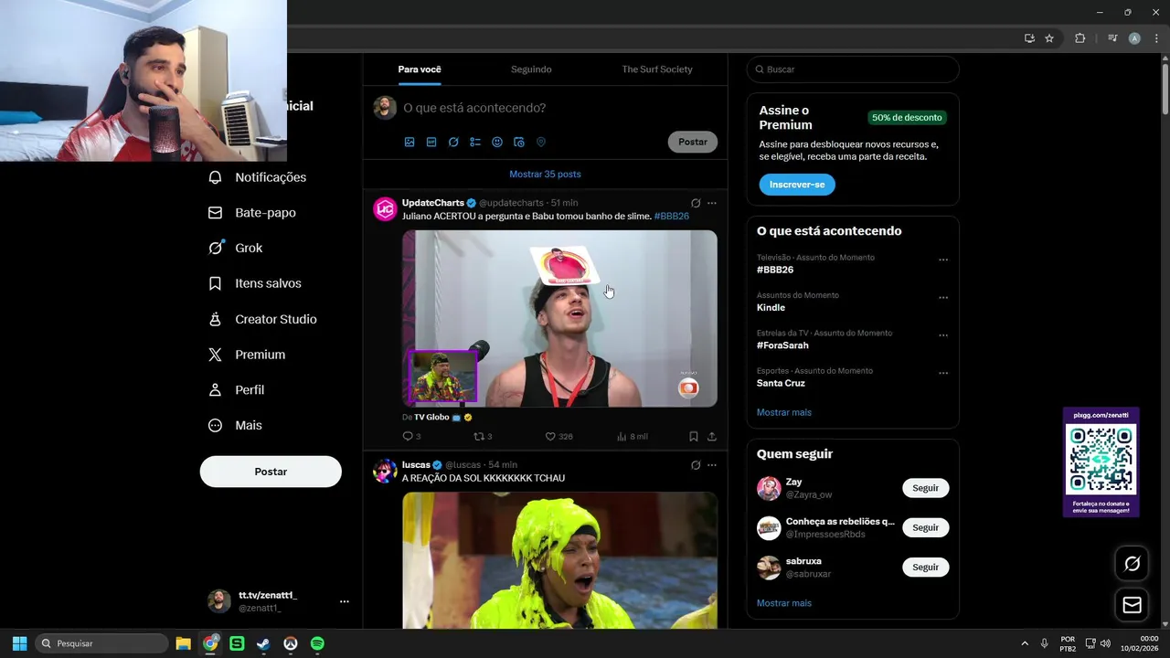This screenshot has width=1170, height=658.
Task: Go to Perfil page
Action: [x=236, y=390]
